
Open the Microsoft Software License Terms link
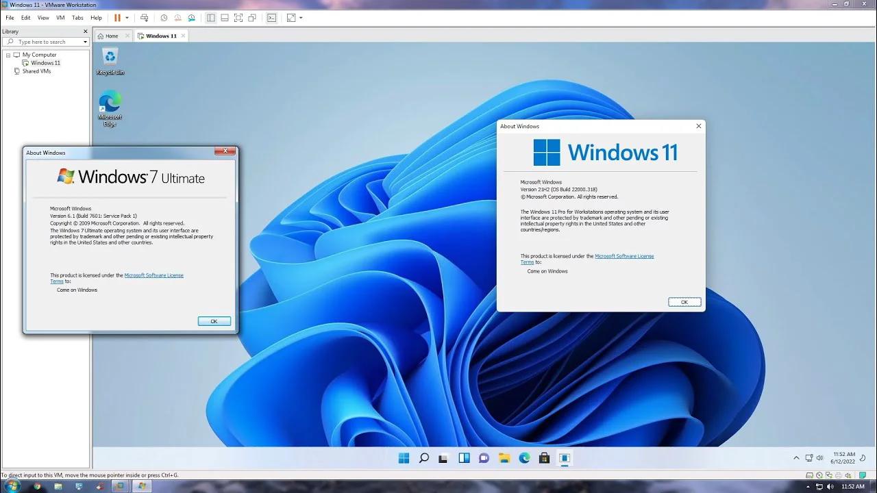click(x=624, y=256)
